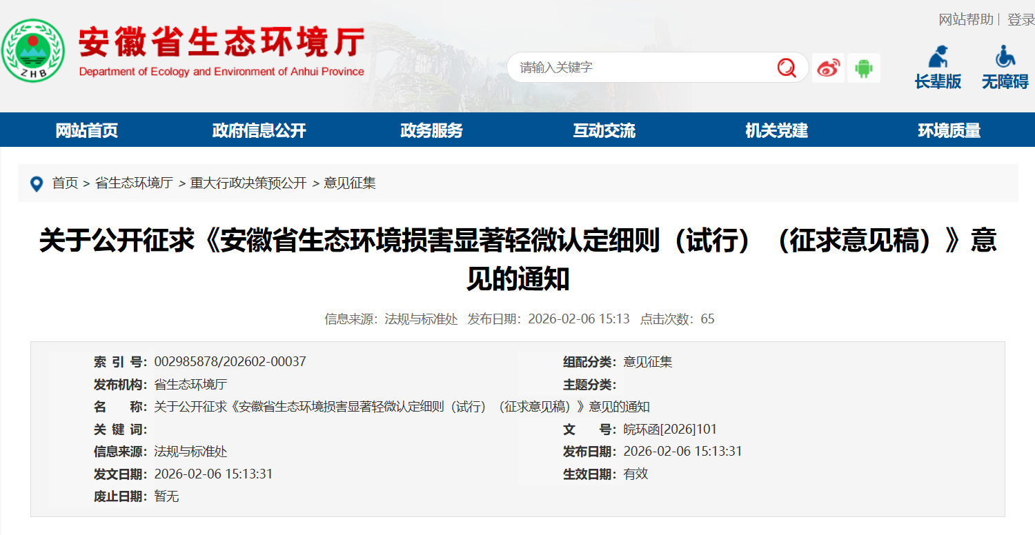Click the Android app download icon
This screenshot has width=1035, height=535.
pyautogui.click(x=865, y=67)
